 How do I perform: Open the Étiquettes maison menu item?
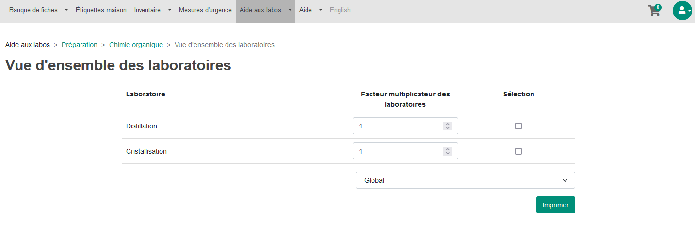click(x=101, y=10)
